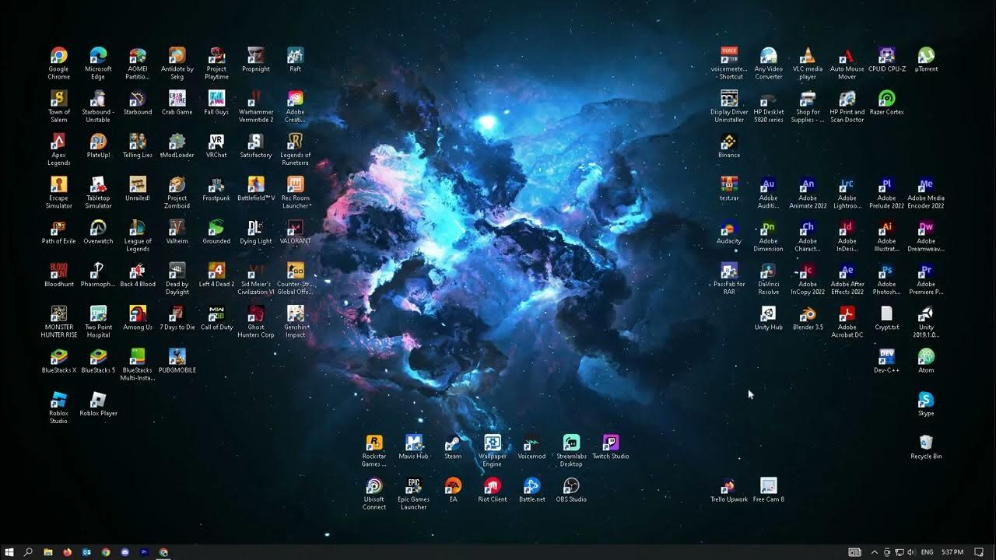Select the Adobe Animate 2022 icon
Viewport: 996px width, 560px height.
pyautogui.click(x=808, y=192)
